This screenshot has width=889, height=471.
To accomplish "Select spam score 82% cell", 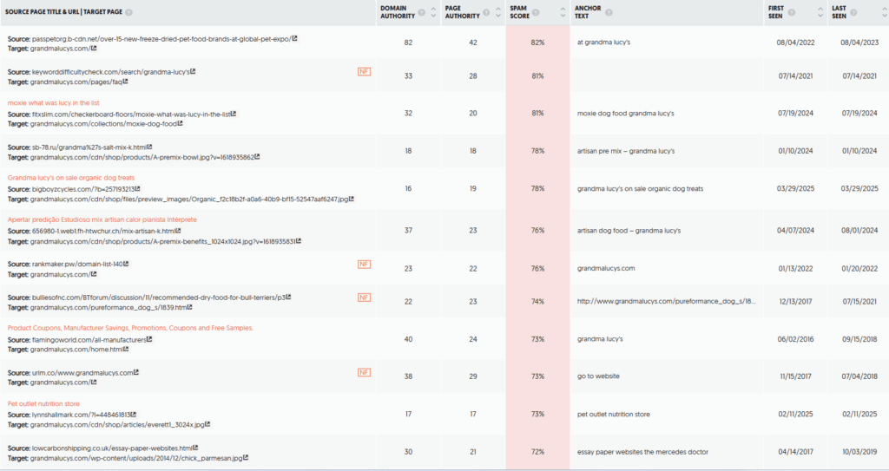I will (537, 43).
